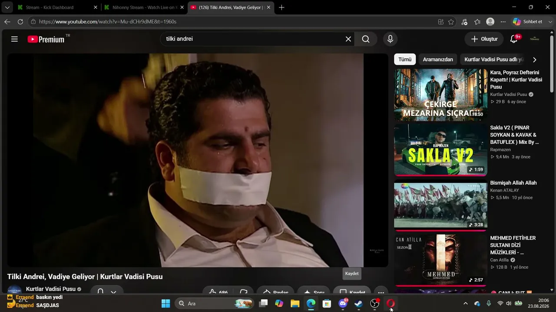The image size is (556, 312).
Task: Open Bismişah Allah Allah video thumbnail
Action: point(440,205)
